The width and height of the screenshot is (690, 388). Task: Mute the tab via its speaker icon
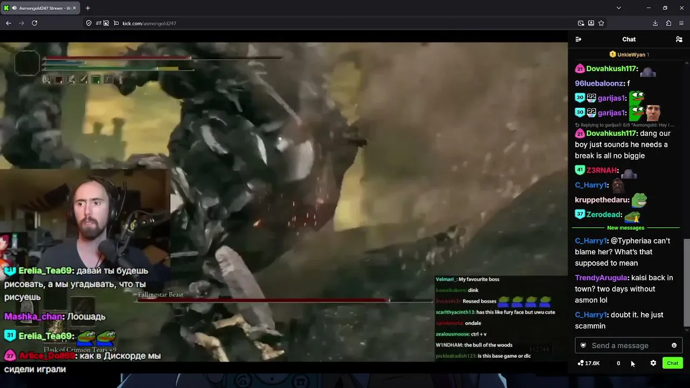pyautogui.click(x=14, y=8)
